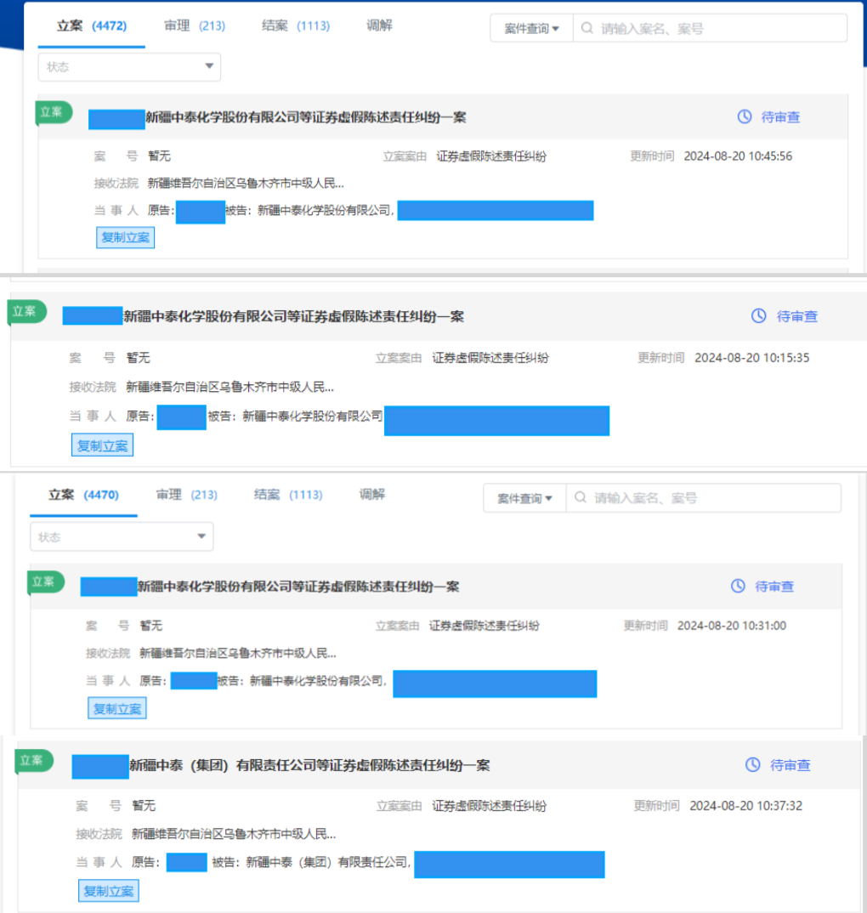Switch to the 审理 (213) tab
The height and width of the screenshot is (913, 867).
pyautogui.click(x=194, y=26)
